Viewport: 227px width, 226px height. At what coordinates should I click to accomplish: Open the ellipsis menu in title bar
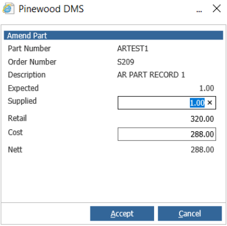(x=199, y=11)
